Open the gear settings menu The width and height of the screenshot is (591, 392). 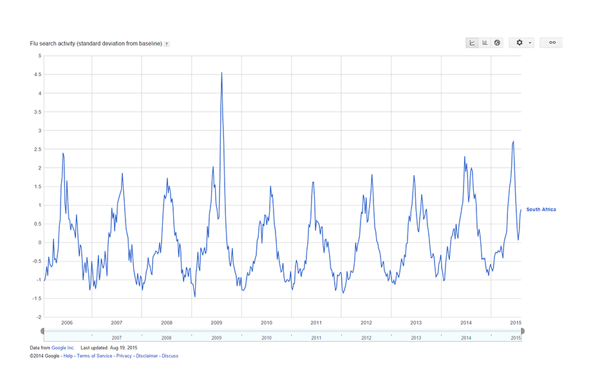[x=522, y=43]
